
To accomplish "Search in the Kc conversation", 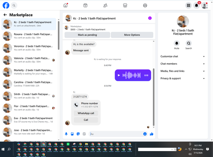I will (189, 43).
